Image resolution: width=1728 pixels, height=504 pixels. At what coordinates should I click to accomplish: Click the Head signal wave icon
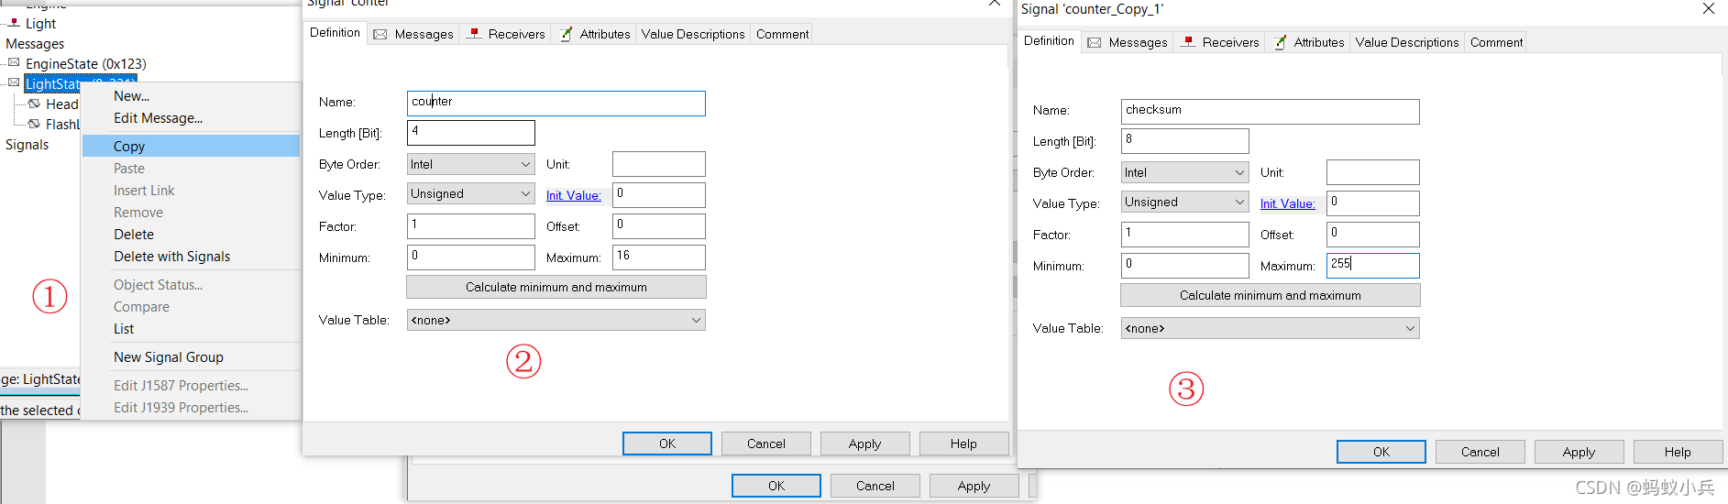click(x=34, y=104)
